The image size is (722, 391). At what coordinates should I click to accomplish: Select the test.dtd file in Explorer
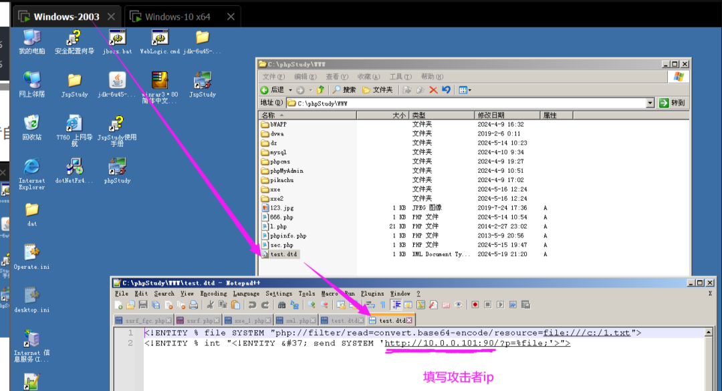[x=279, y=254]
